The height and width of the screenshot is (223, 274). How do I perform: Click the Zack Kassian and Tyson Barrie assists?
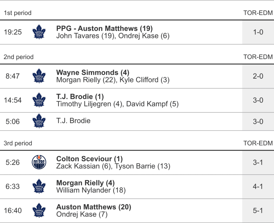click(x=113, y=166)
